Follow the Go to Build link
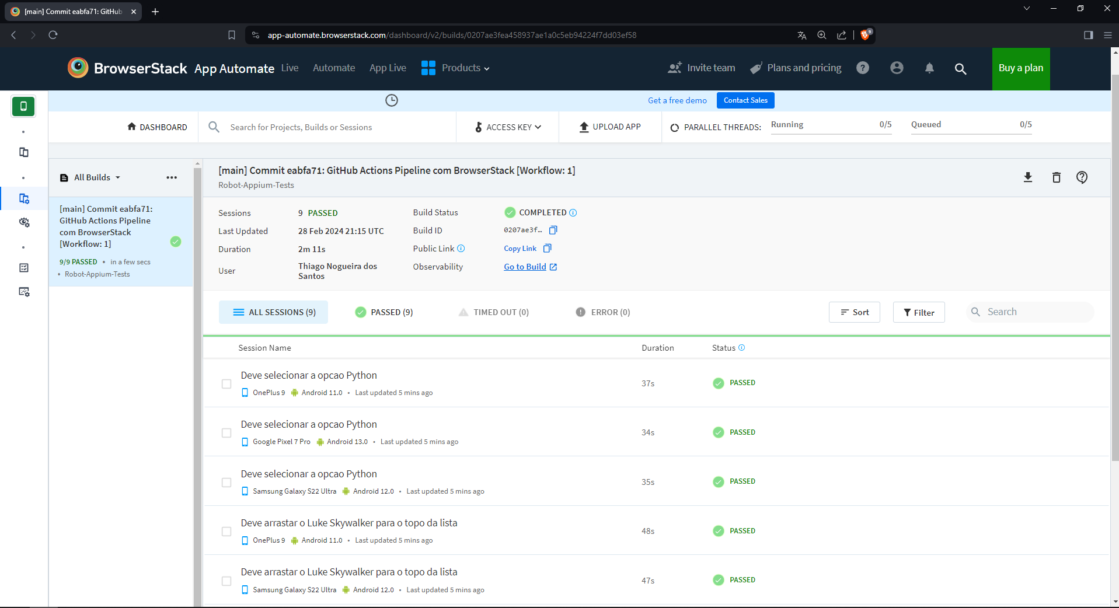Viewport: 1119px width, 608px height. (x=531, y=267)
